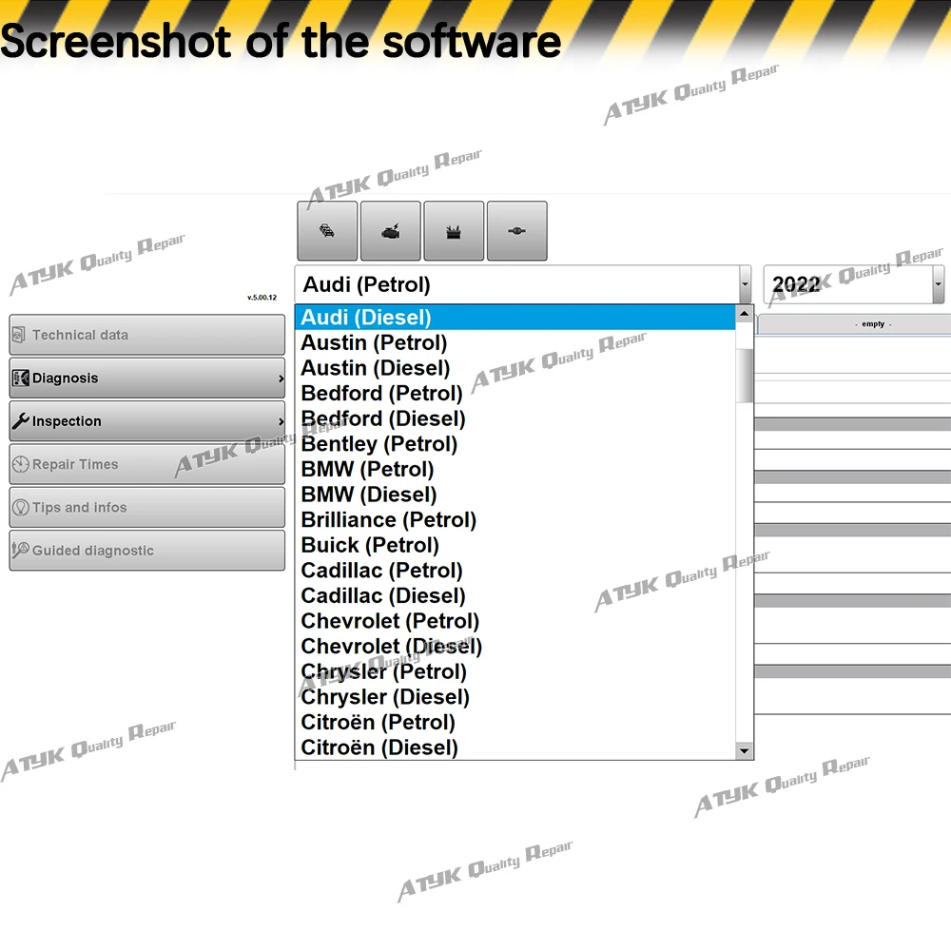Select Audi (Diesel) from the list
951x951 pixels.
pyautogui.click(x=515, y=318)
